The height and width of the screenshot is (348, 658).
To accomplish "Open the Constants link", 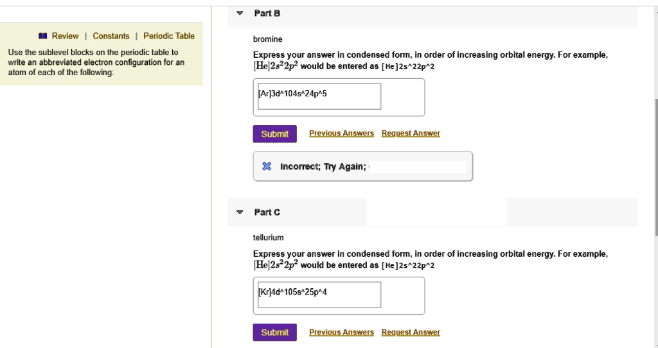I will coord(111,36).
